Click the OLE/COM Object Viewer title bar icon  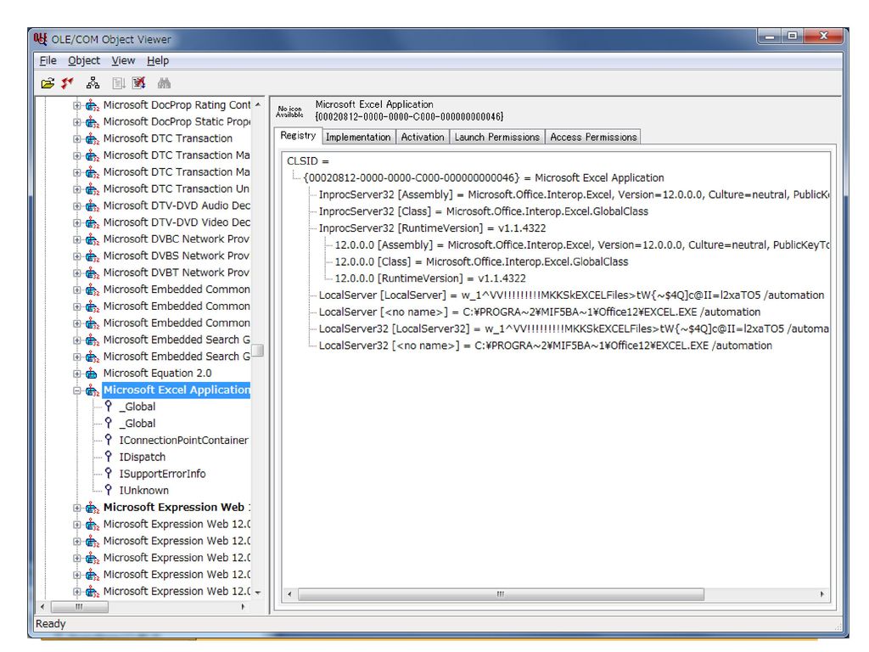coord(40,39)
